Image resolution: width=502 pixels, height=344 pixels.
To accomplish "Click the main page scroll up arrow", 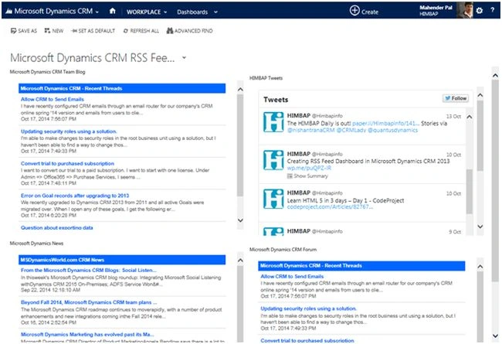I will (x=495, y=76).
